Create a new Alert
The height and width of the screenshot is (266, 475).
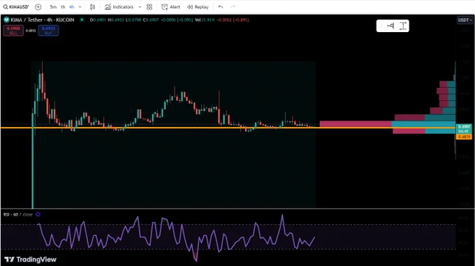coord(171,7)
